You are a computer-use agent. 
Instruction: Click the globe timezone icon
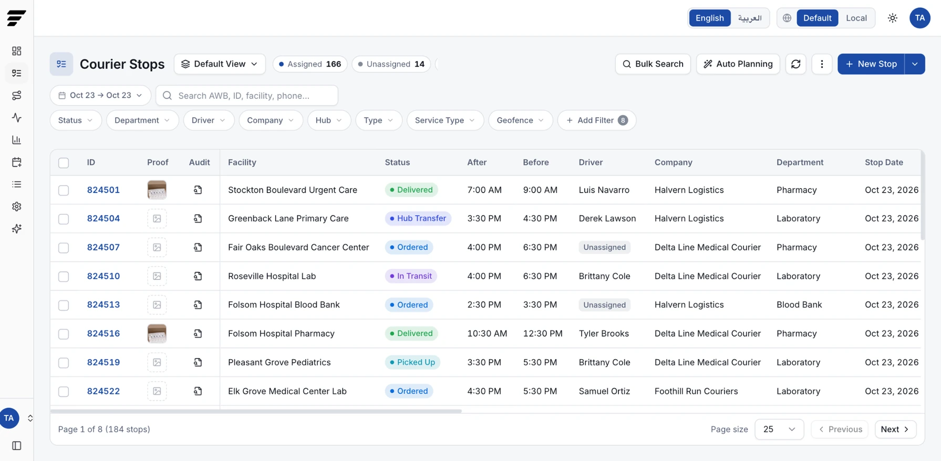click(x=787, y=18)
